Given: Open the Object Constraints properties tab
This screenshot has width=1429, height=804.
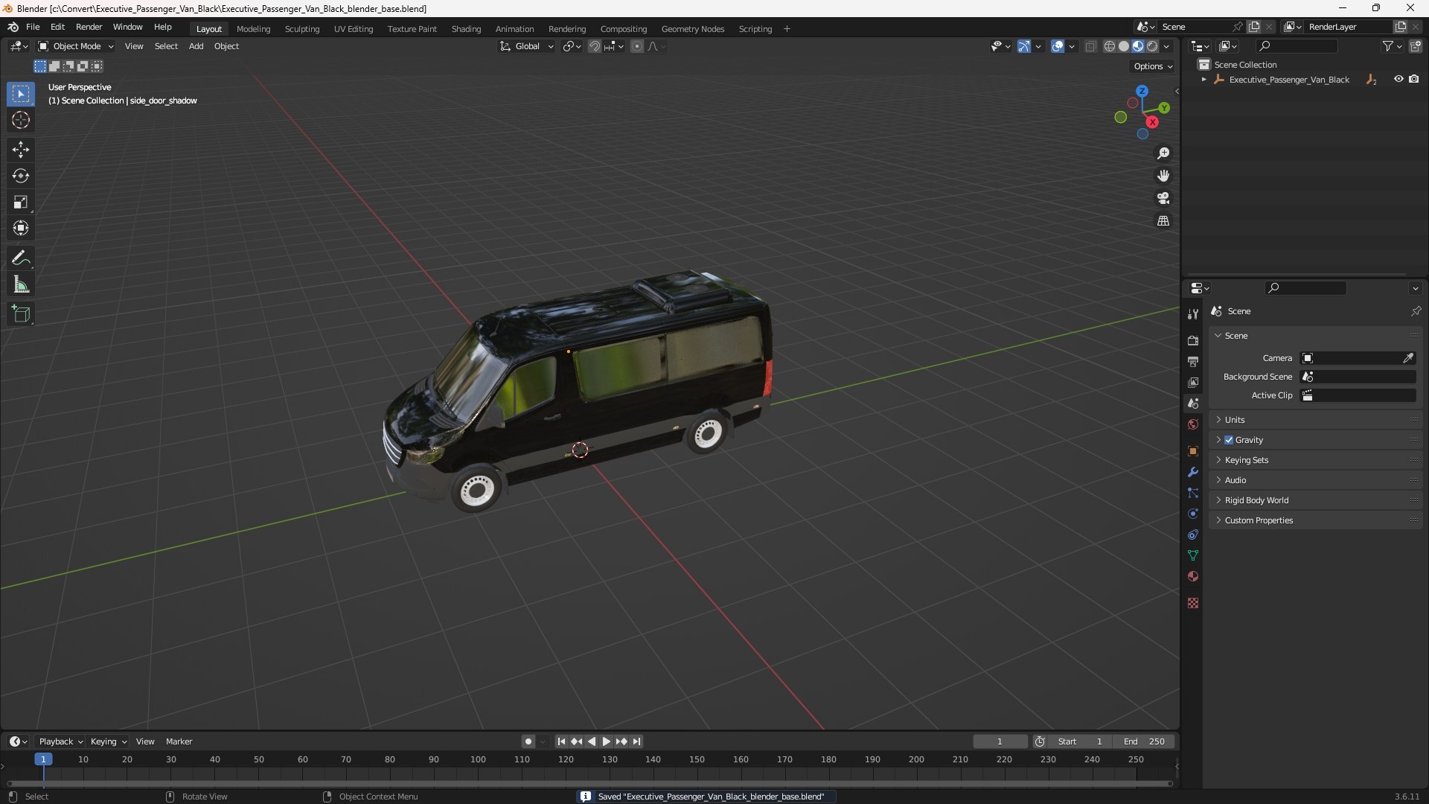Looking at the screenshot, I should click(x=1193, y=535).
